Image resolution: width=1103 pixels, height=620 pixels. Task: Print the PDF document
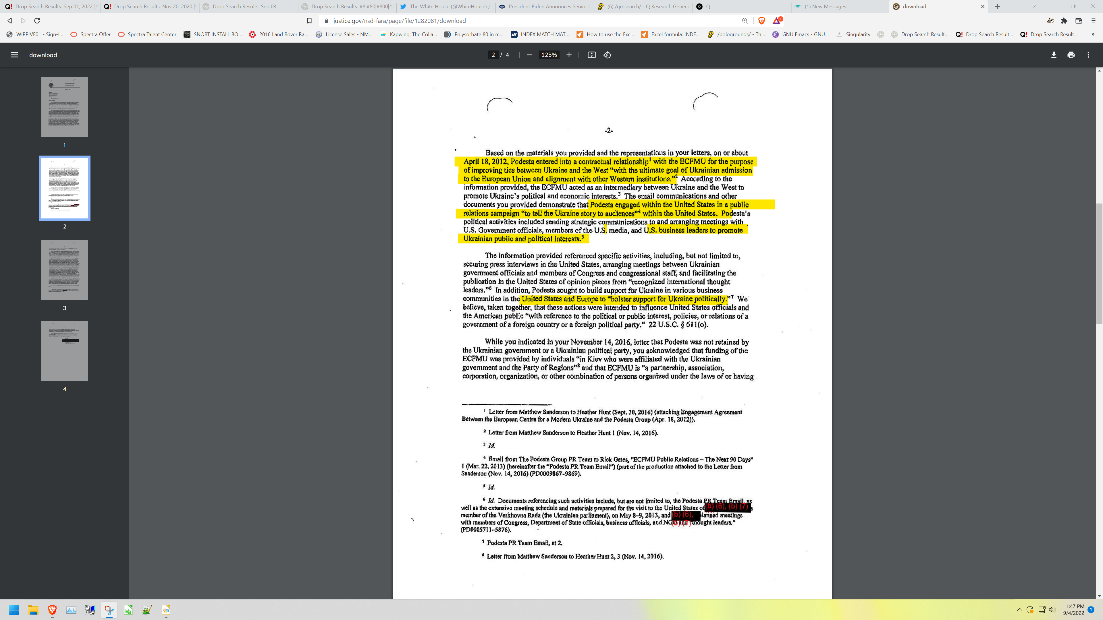[1071, 55]
